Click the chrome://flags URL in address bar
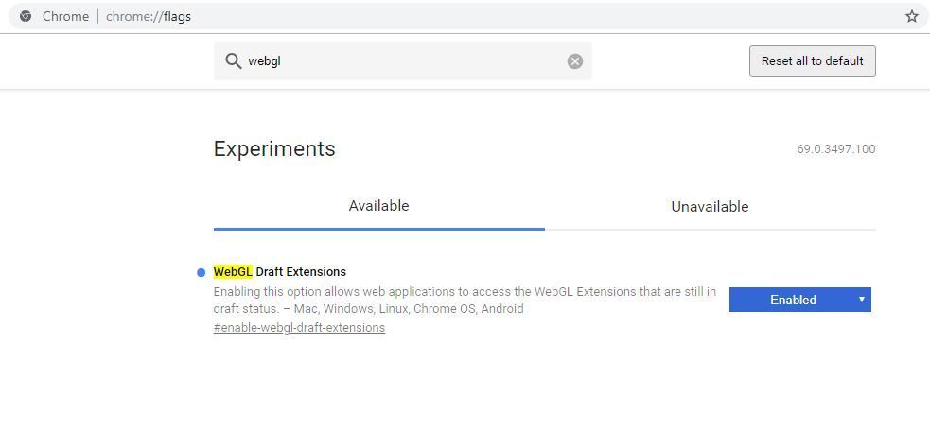The height and width of the screenshot is (430, 930). [149, 16]
